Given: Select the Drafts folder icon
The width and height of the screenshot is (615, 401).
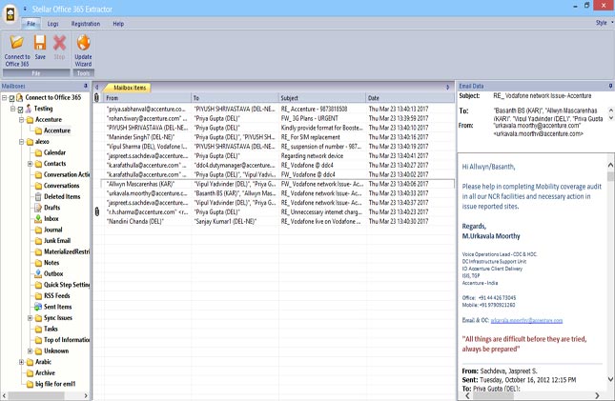Looking at the screenshot, I should (38, 208).
